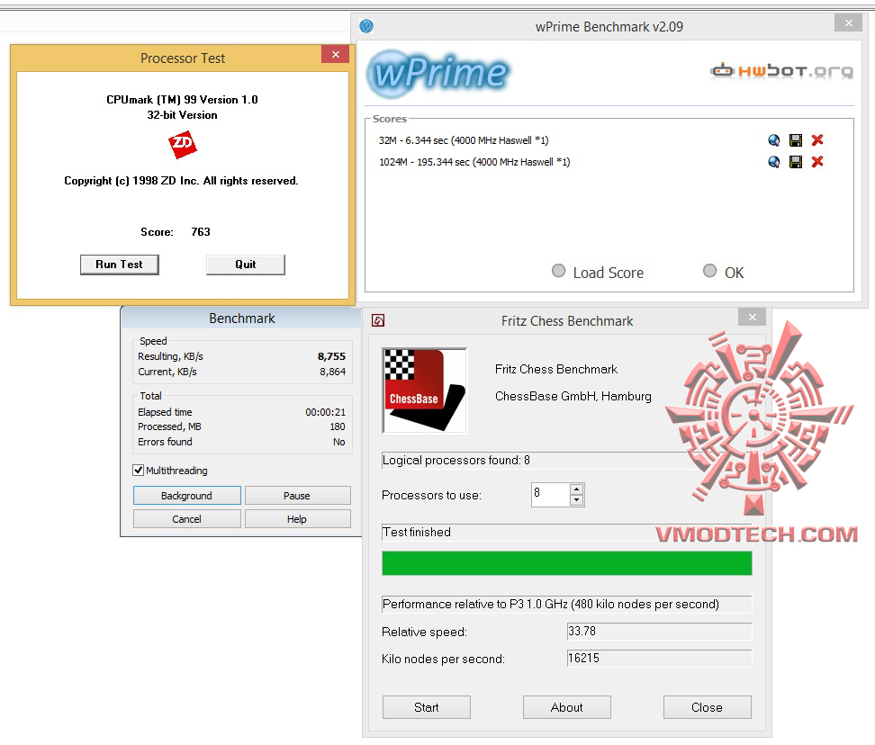Image resolution: width=875 pixels, height=745 pixels.
Task: Select the 32M - 6.344 sec score entry
Action: [464, 140]
